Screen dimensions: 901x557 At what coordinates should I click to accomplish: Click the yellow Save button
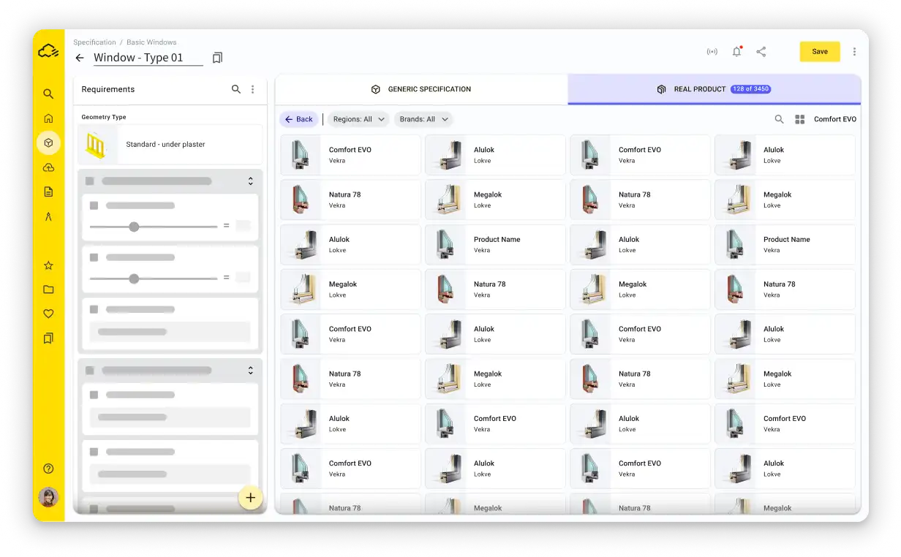(x=819, y=52)
